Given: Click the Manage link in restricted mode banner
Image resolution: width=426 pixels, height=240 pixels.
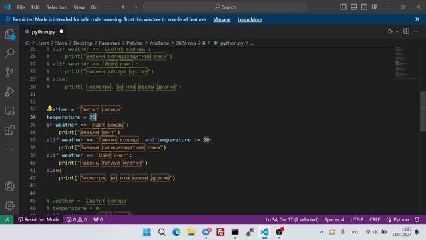Looking at the screenshot, I should 222,19.
